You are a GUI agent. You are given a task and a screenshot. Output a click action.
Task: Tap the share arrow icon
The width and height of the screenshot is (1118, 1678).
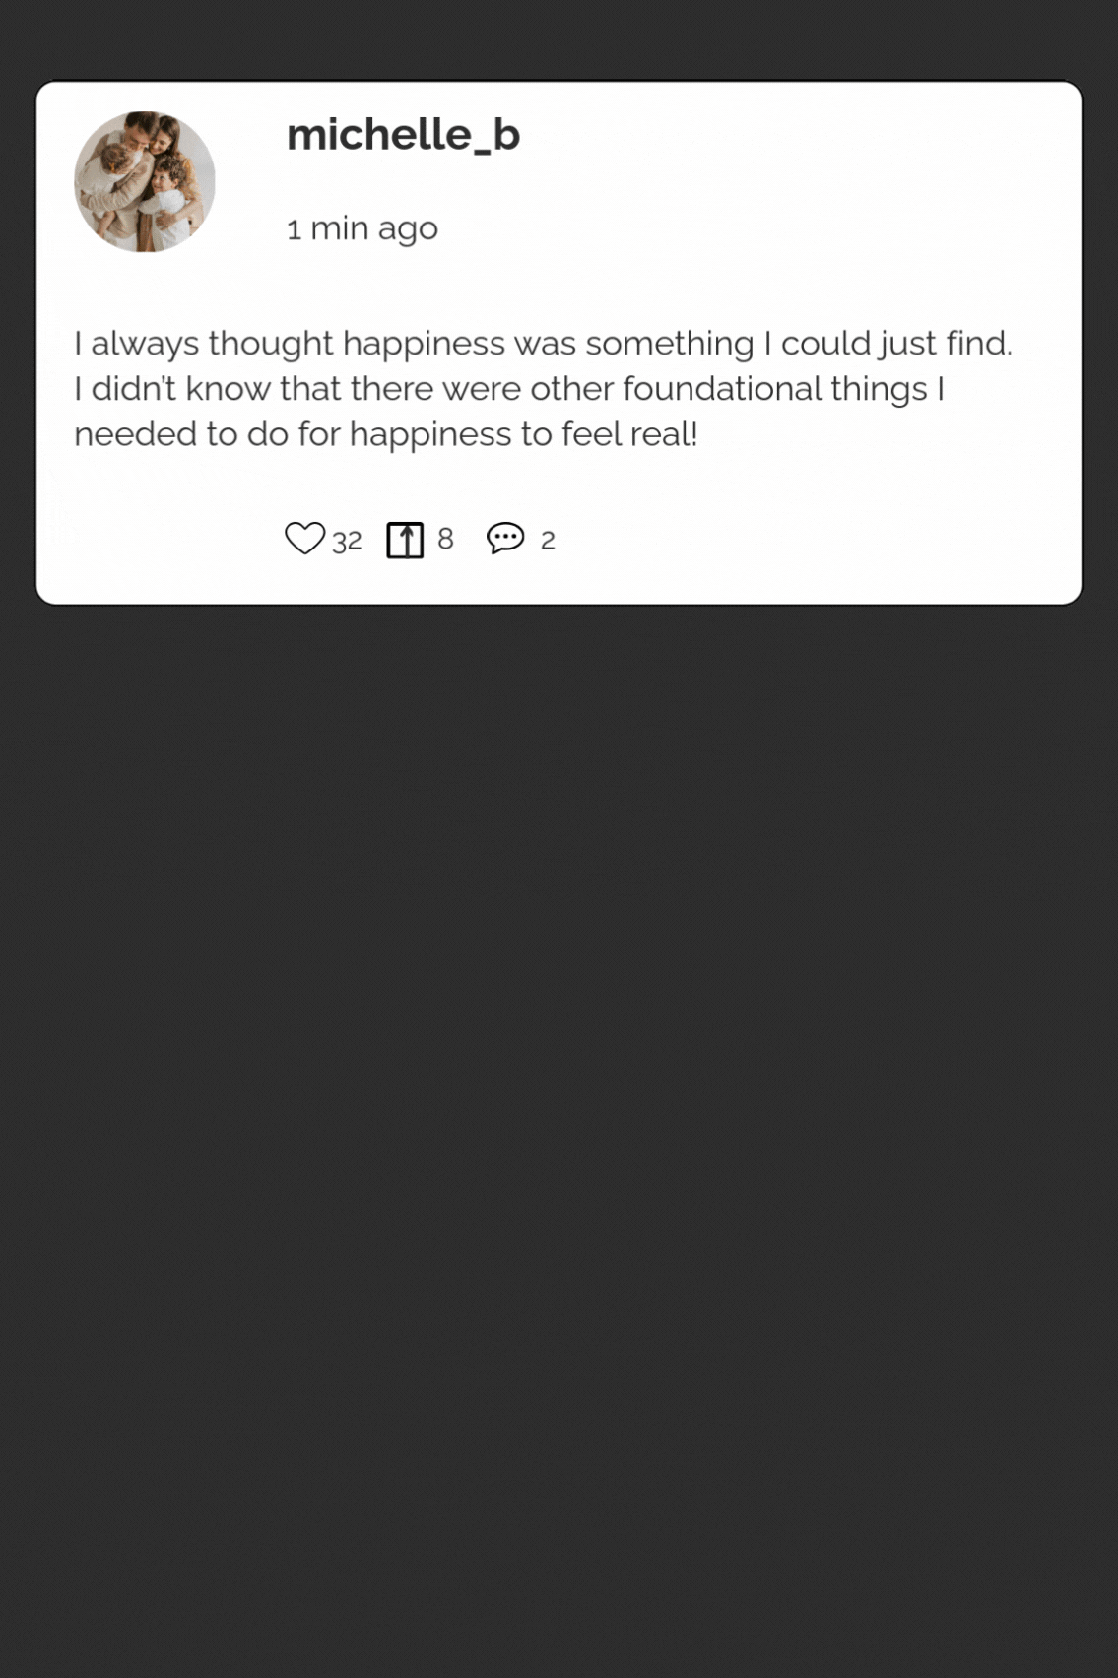click(x=405, y=540)
